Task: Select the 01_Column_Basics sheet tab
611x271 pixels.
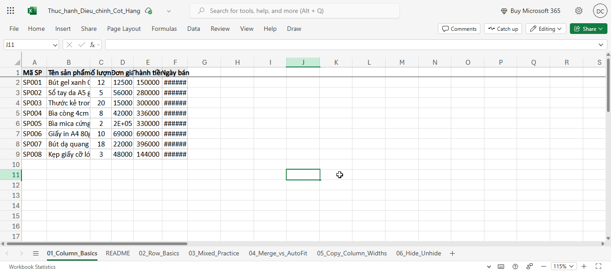Action: (72, 253)
